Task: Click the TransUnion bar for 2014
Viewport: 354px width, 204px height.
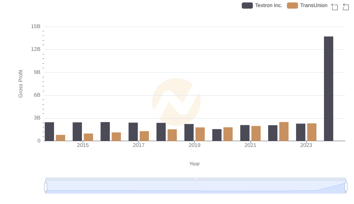Action: pos(61,138)
